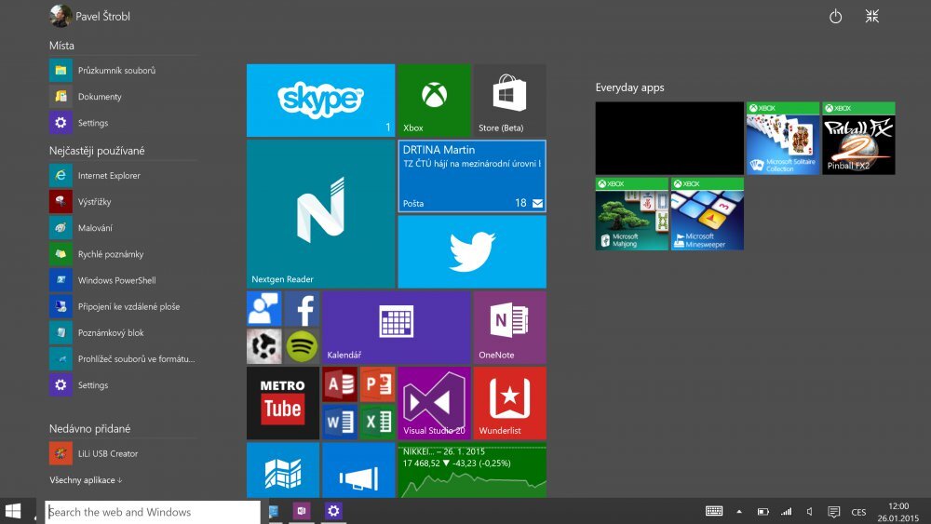This screenshot has width=931, height=524.
Task: Open the NIKKEI finance tile
Action: [472, 470]
